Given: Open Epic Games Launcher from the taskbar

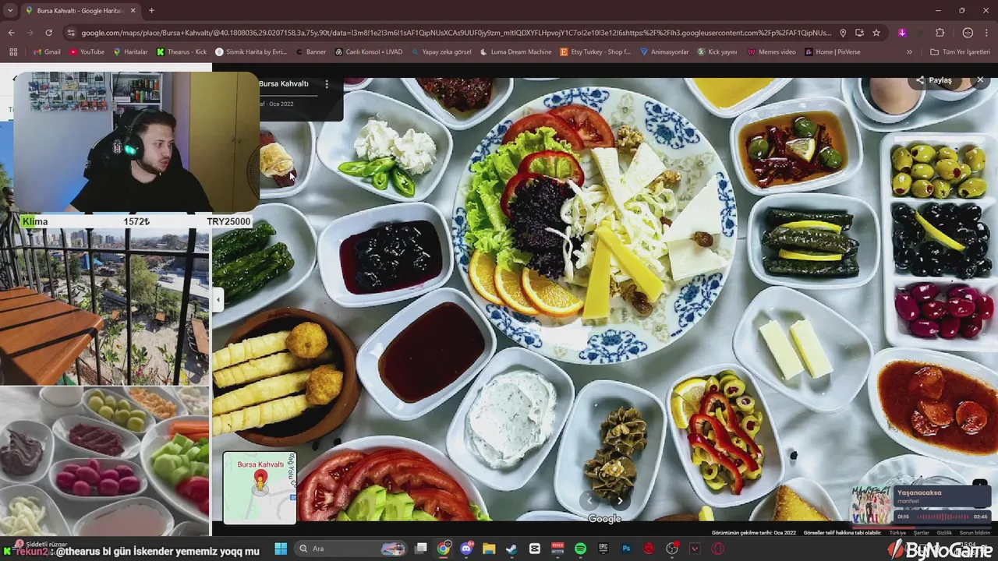Looking at the screenshot, I should pyautogui.click(x=603, y=549).
